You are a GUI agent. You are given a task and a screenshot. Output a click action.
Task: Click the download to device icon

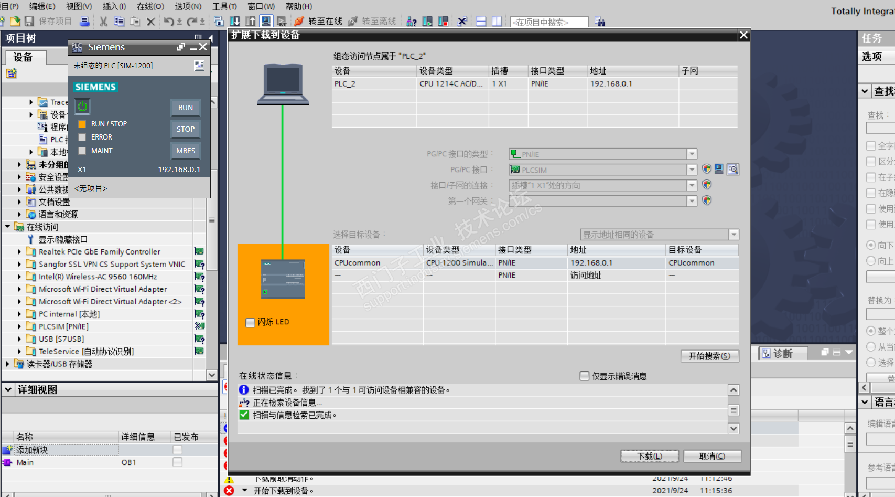coord(235,22)
